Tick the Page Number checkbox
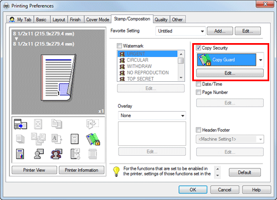Screen dimensions: 277x200 (198, 92)
